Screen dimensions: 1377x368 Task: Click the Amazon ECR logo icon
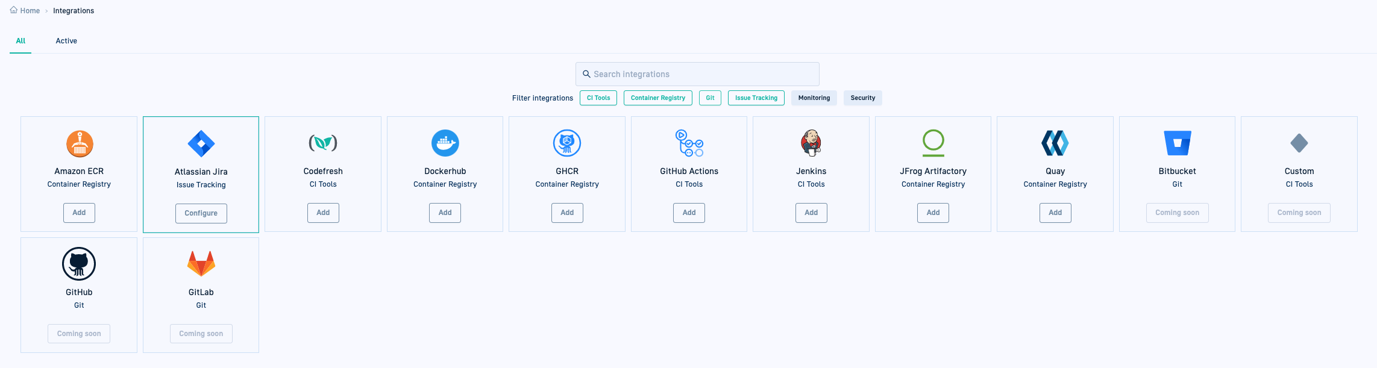coord(80,143)
